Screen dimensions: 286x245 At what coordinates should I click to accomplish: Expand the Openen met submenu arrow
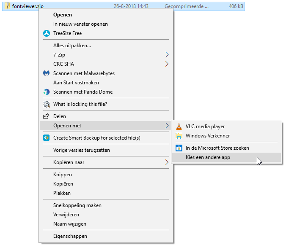point(167,126)
